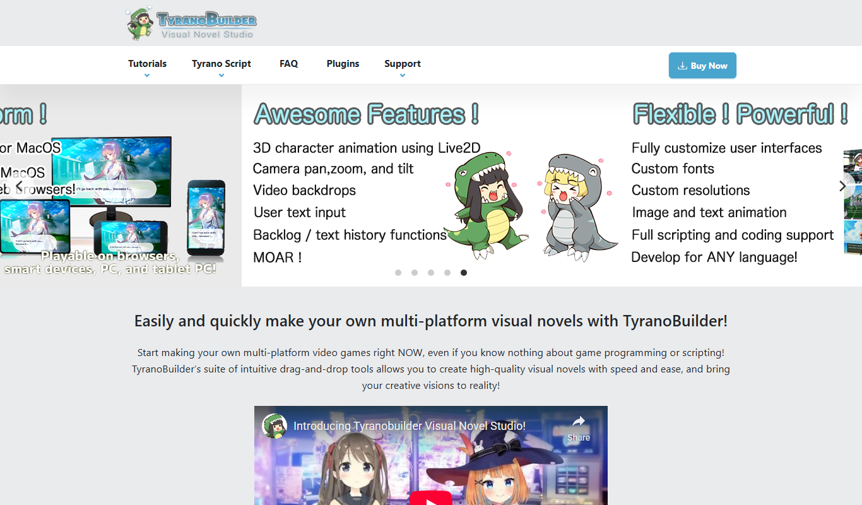Click 'Custom resolutions' text
862x505 pixels.
[x=690, y=190]
